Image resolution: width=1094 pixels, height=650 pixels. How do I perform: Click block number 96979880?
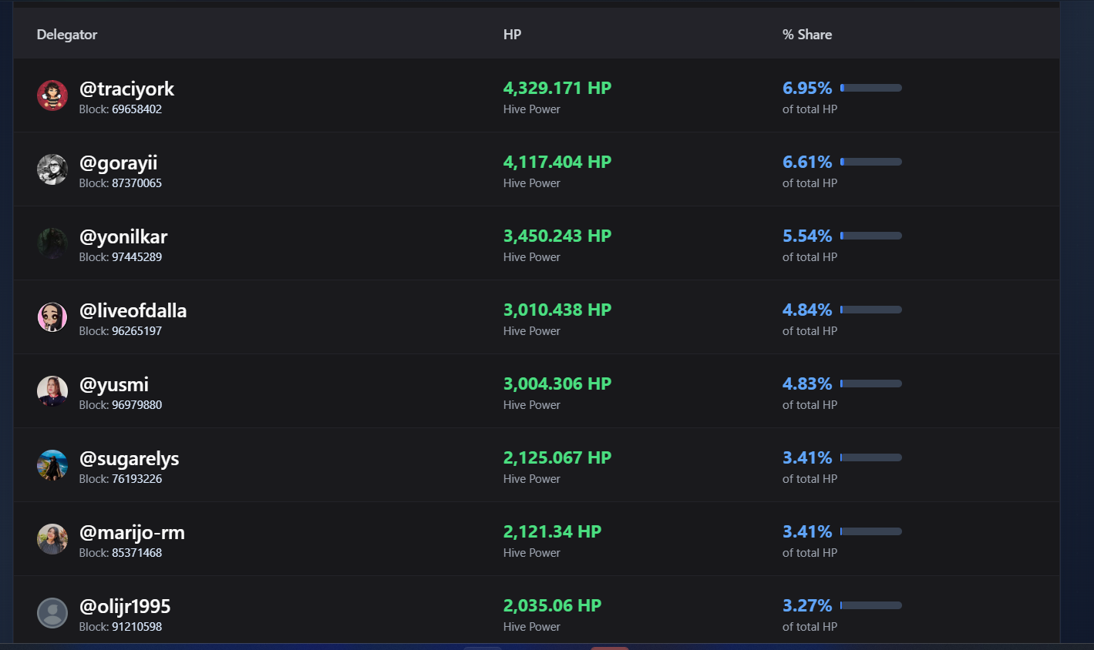136,405
